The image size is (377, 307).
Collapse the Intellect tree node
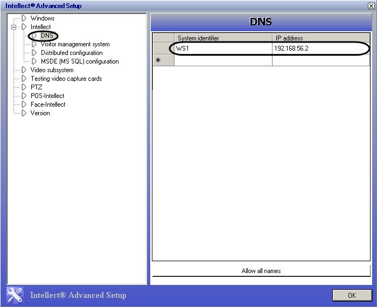click(x=13, y=27)
